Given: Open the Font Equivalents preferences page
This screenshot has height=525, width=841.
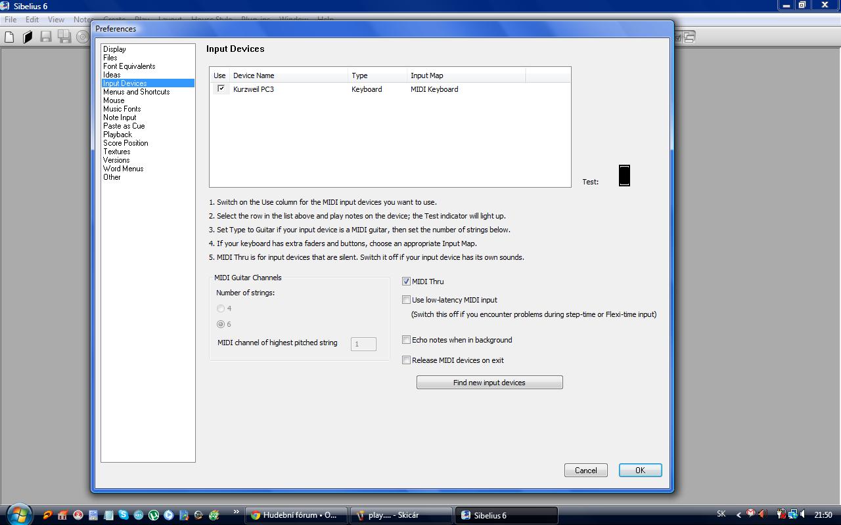Looking at the screenshot, I should click(129, 66).
